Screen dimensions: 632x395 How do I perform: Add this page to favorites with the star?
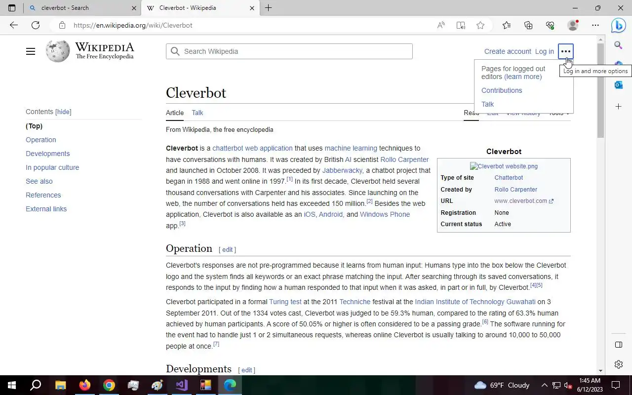(480, 25)
